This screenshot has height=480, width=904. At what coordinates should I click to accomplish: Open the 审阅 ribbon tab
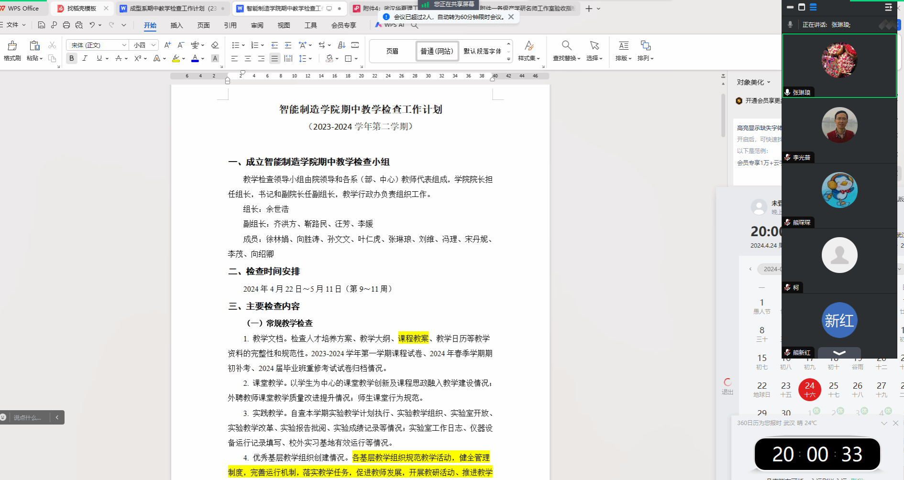tap(257, 25)
